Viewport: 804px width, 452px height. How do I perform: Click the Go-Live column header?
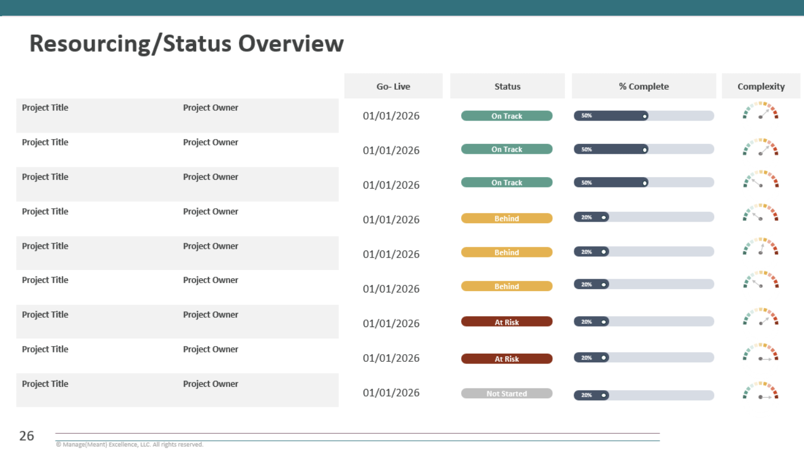pyautogui.click(x=393, y=86)
